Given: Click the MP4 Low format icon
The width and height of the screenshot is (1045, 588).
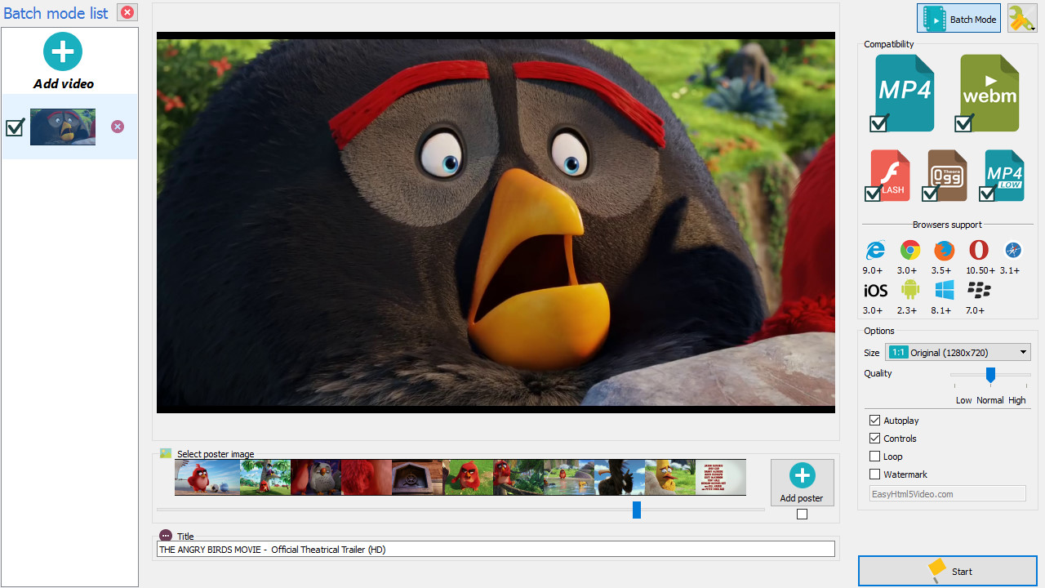Looking at the screenshot, I should (1004, 174).
